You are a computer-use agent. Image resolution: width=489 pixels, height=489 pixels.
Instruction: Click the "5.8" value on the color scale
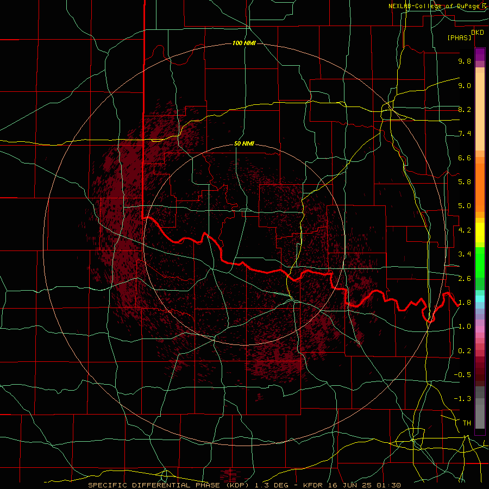(465, 182)
